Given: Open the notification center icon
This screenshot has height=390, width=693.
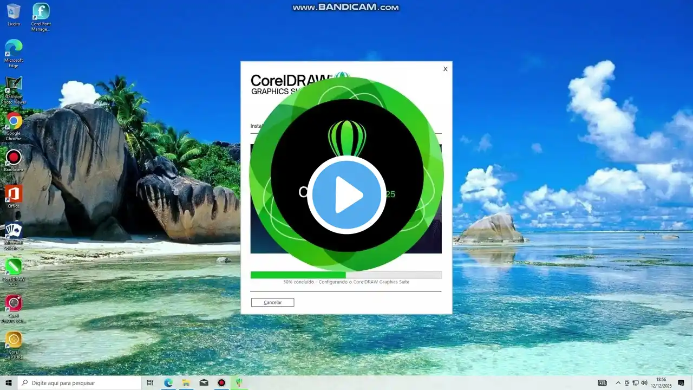Looking at the screenshot, I should point(681,383).
